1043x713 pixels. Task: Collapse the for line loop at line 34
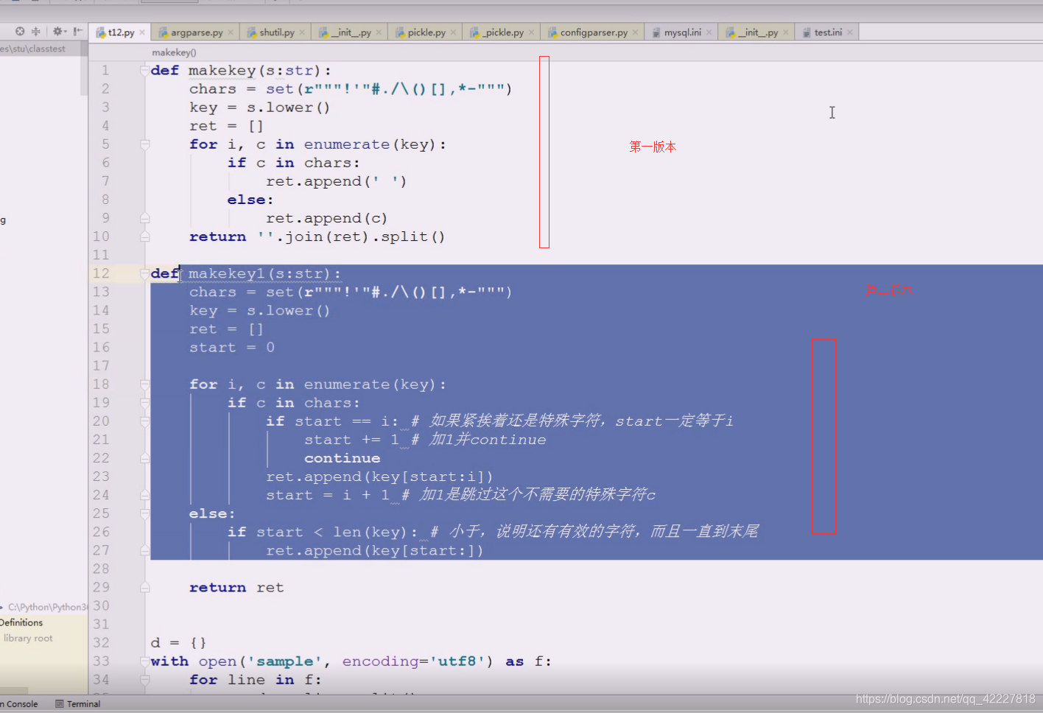tap(145, 680)
